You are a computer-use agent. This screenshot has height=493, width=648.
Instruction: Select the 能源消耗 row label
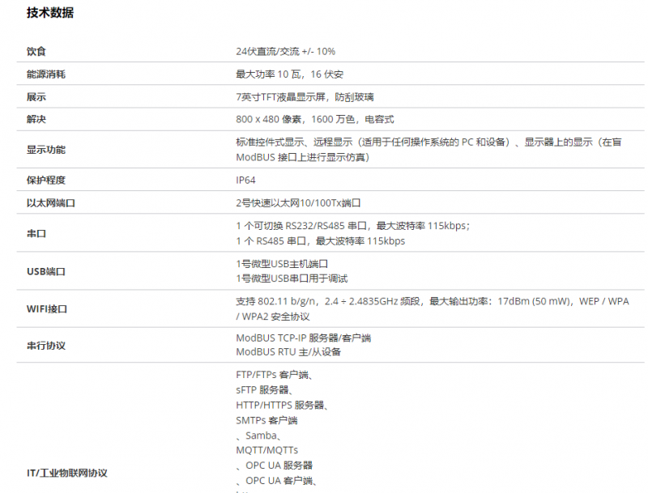(45, 74)
